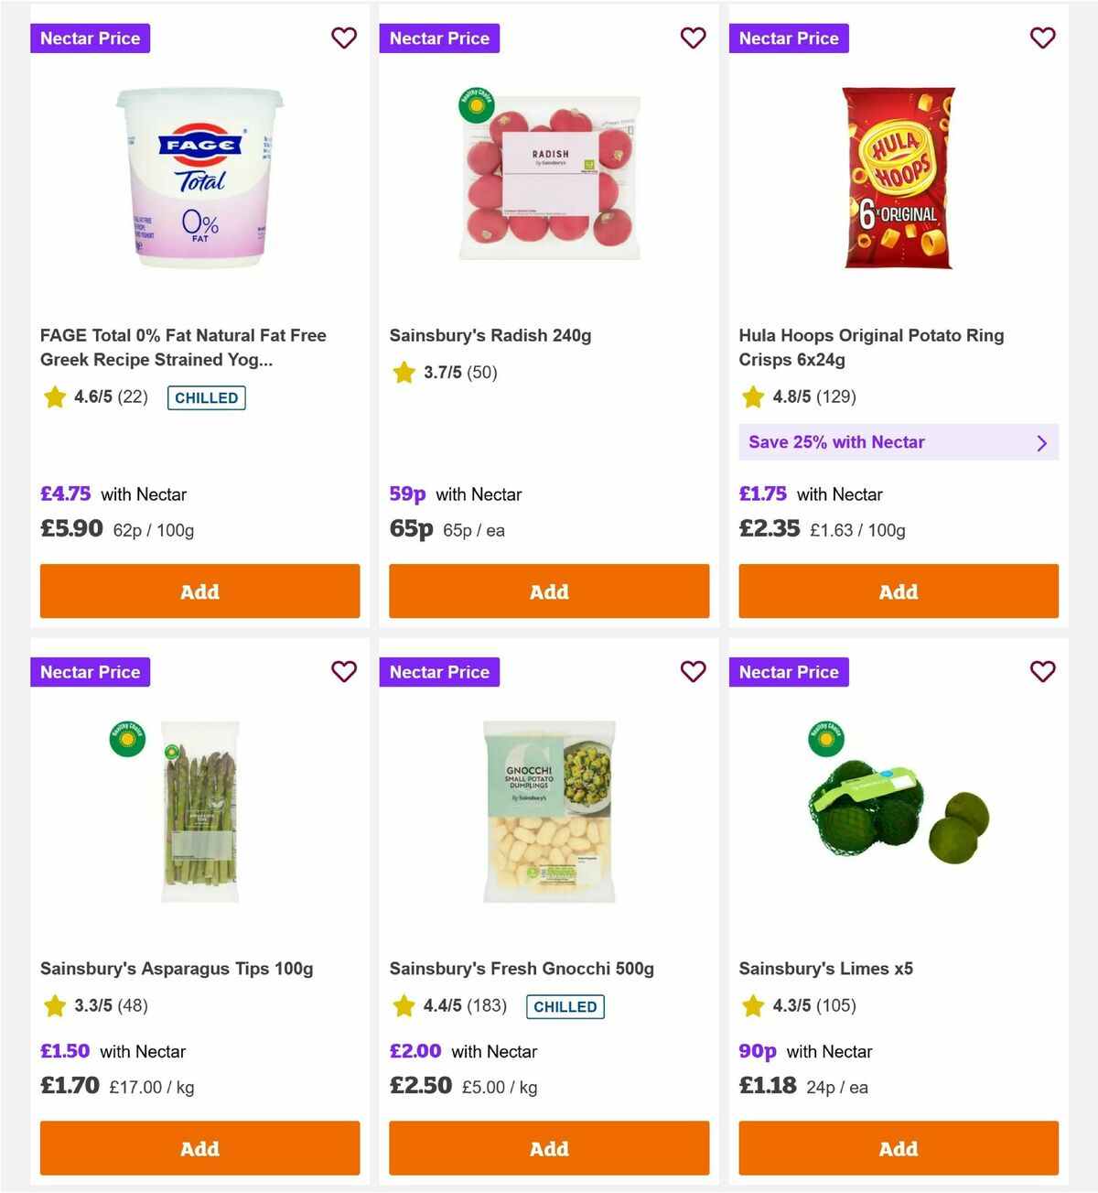Select the Healthy Choice badge on the limes
The height and width of the screenshot is (1193, 1098).
point(823,740)
